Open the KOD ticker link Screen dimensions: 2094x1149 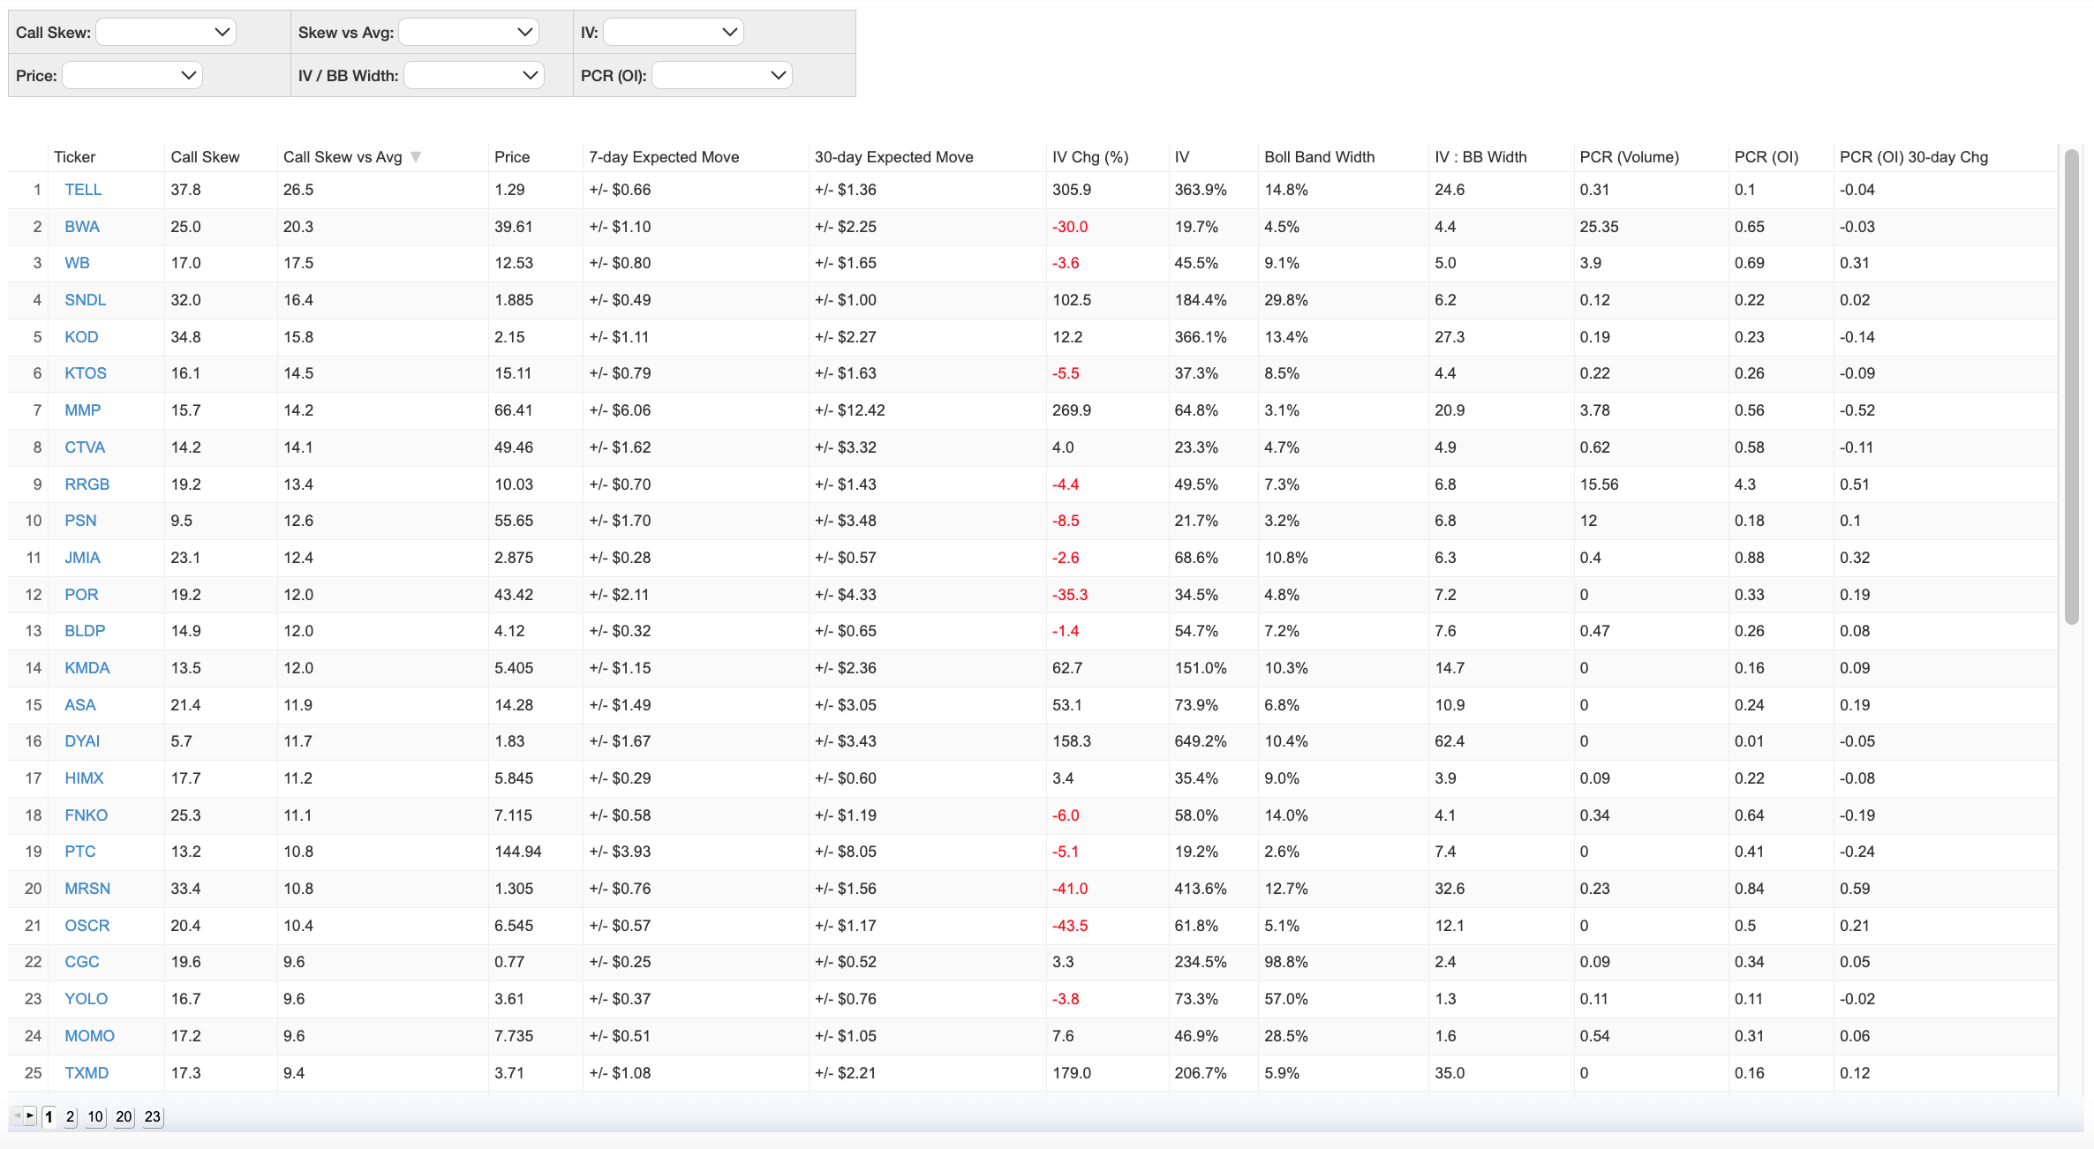coord(81,337)
